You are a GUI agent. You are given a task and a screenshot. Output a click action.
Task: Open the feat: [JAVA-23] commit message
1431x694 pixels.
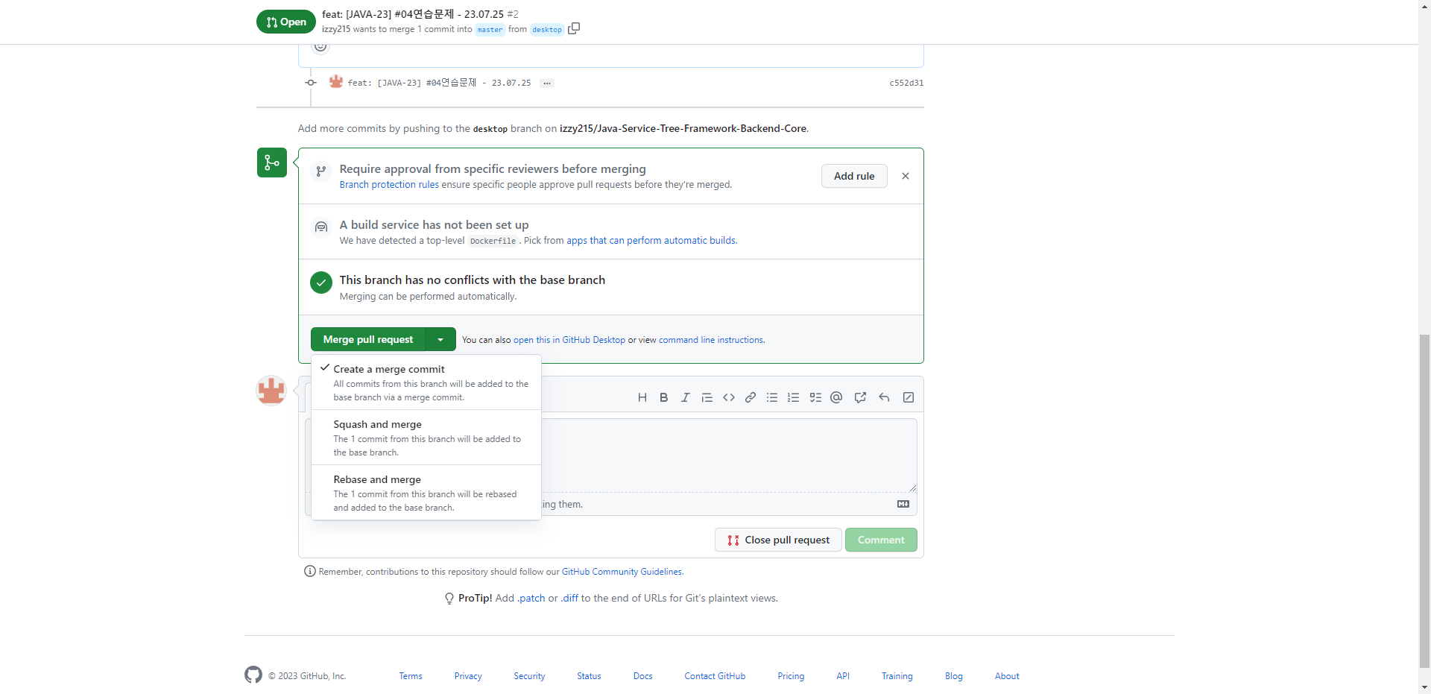pos(439,83)
